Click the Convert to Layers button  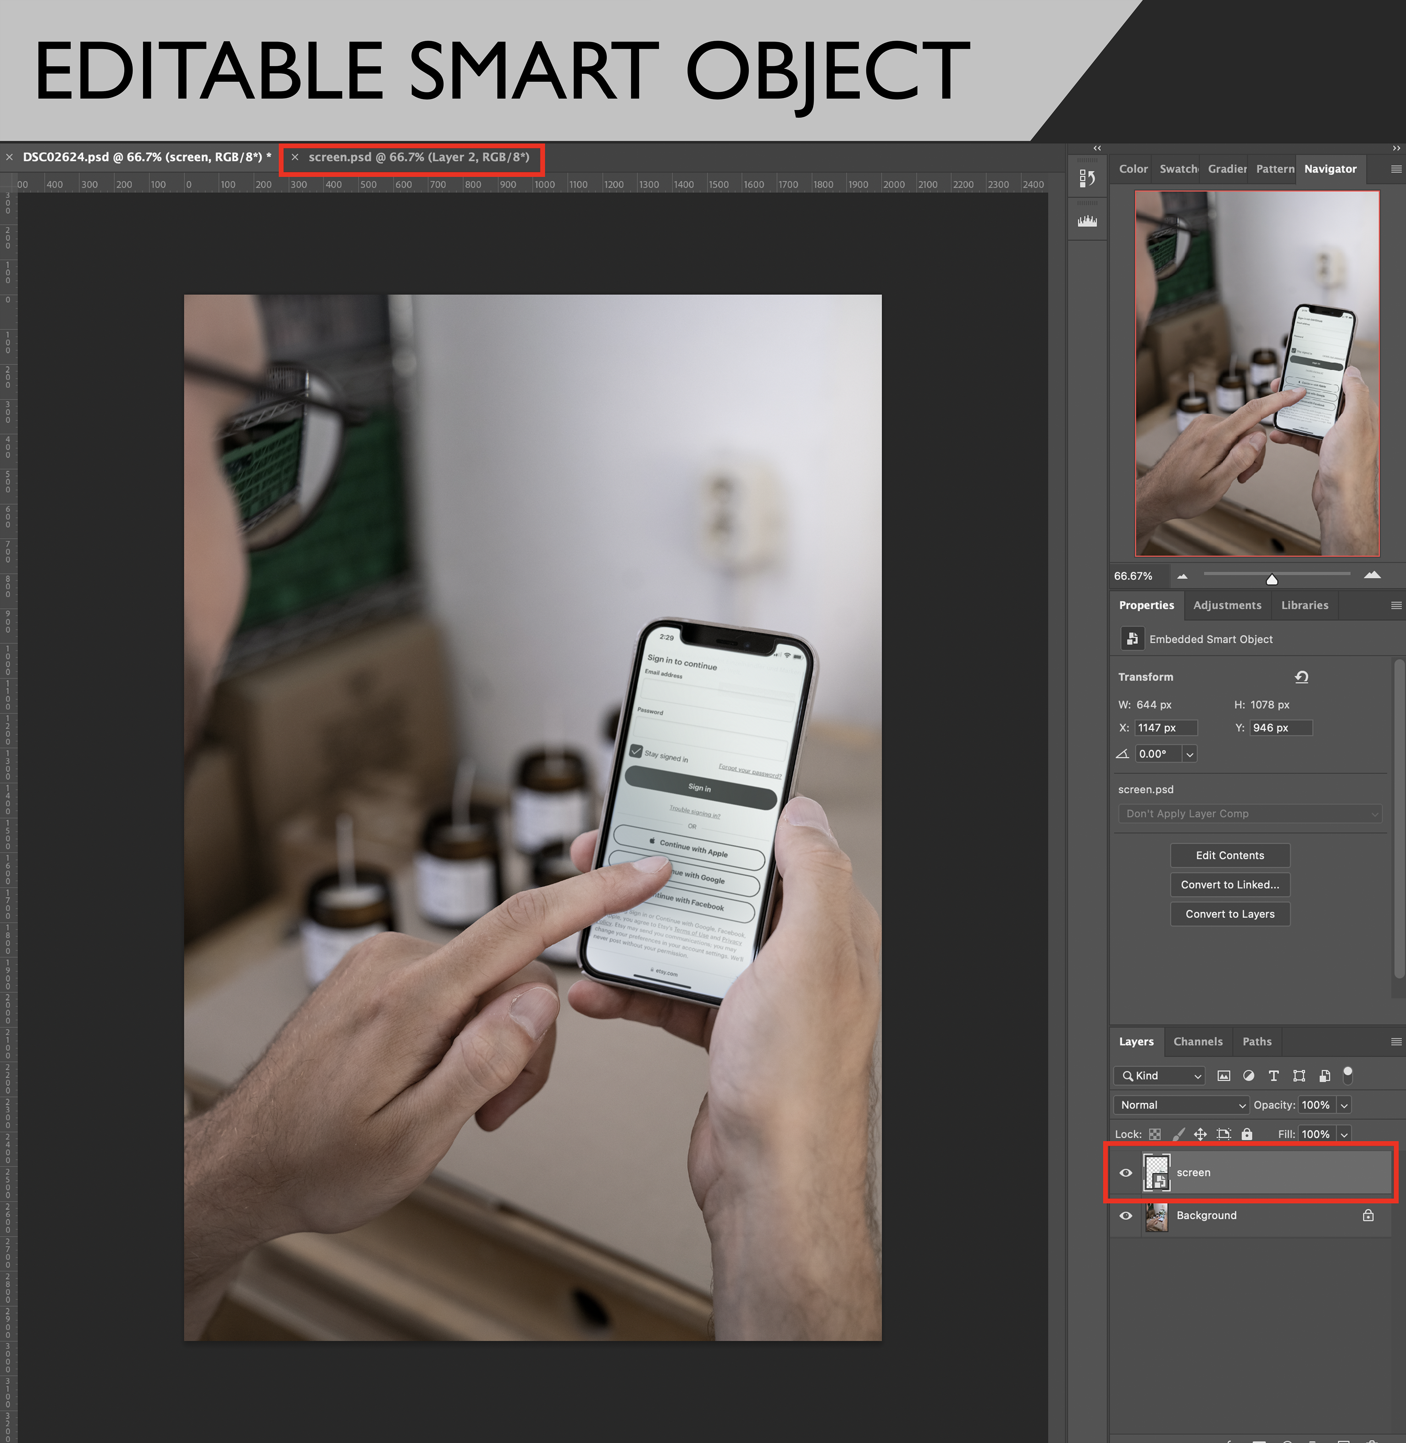(1230, 914)
